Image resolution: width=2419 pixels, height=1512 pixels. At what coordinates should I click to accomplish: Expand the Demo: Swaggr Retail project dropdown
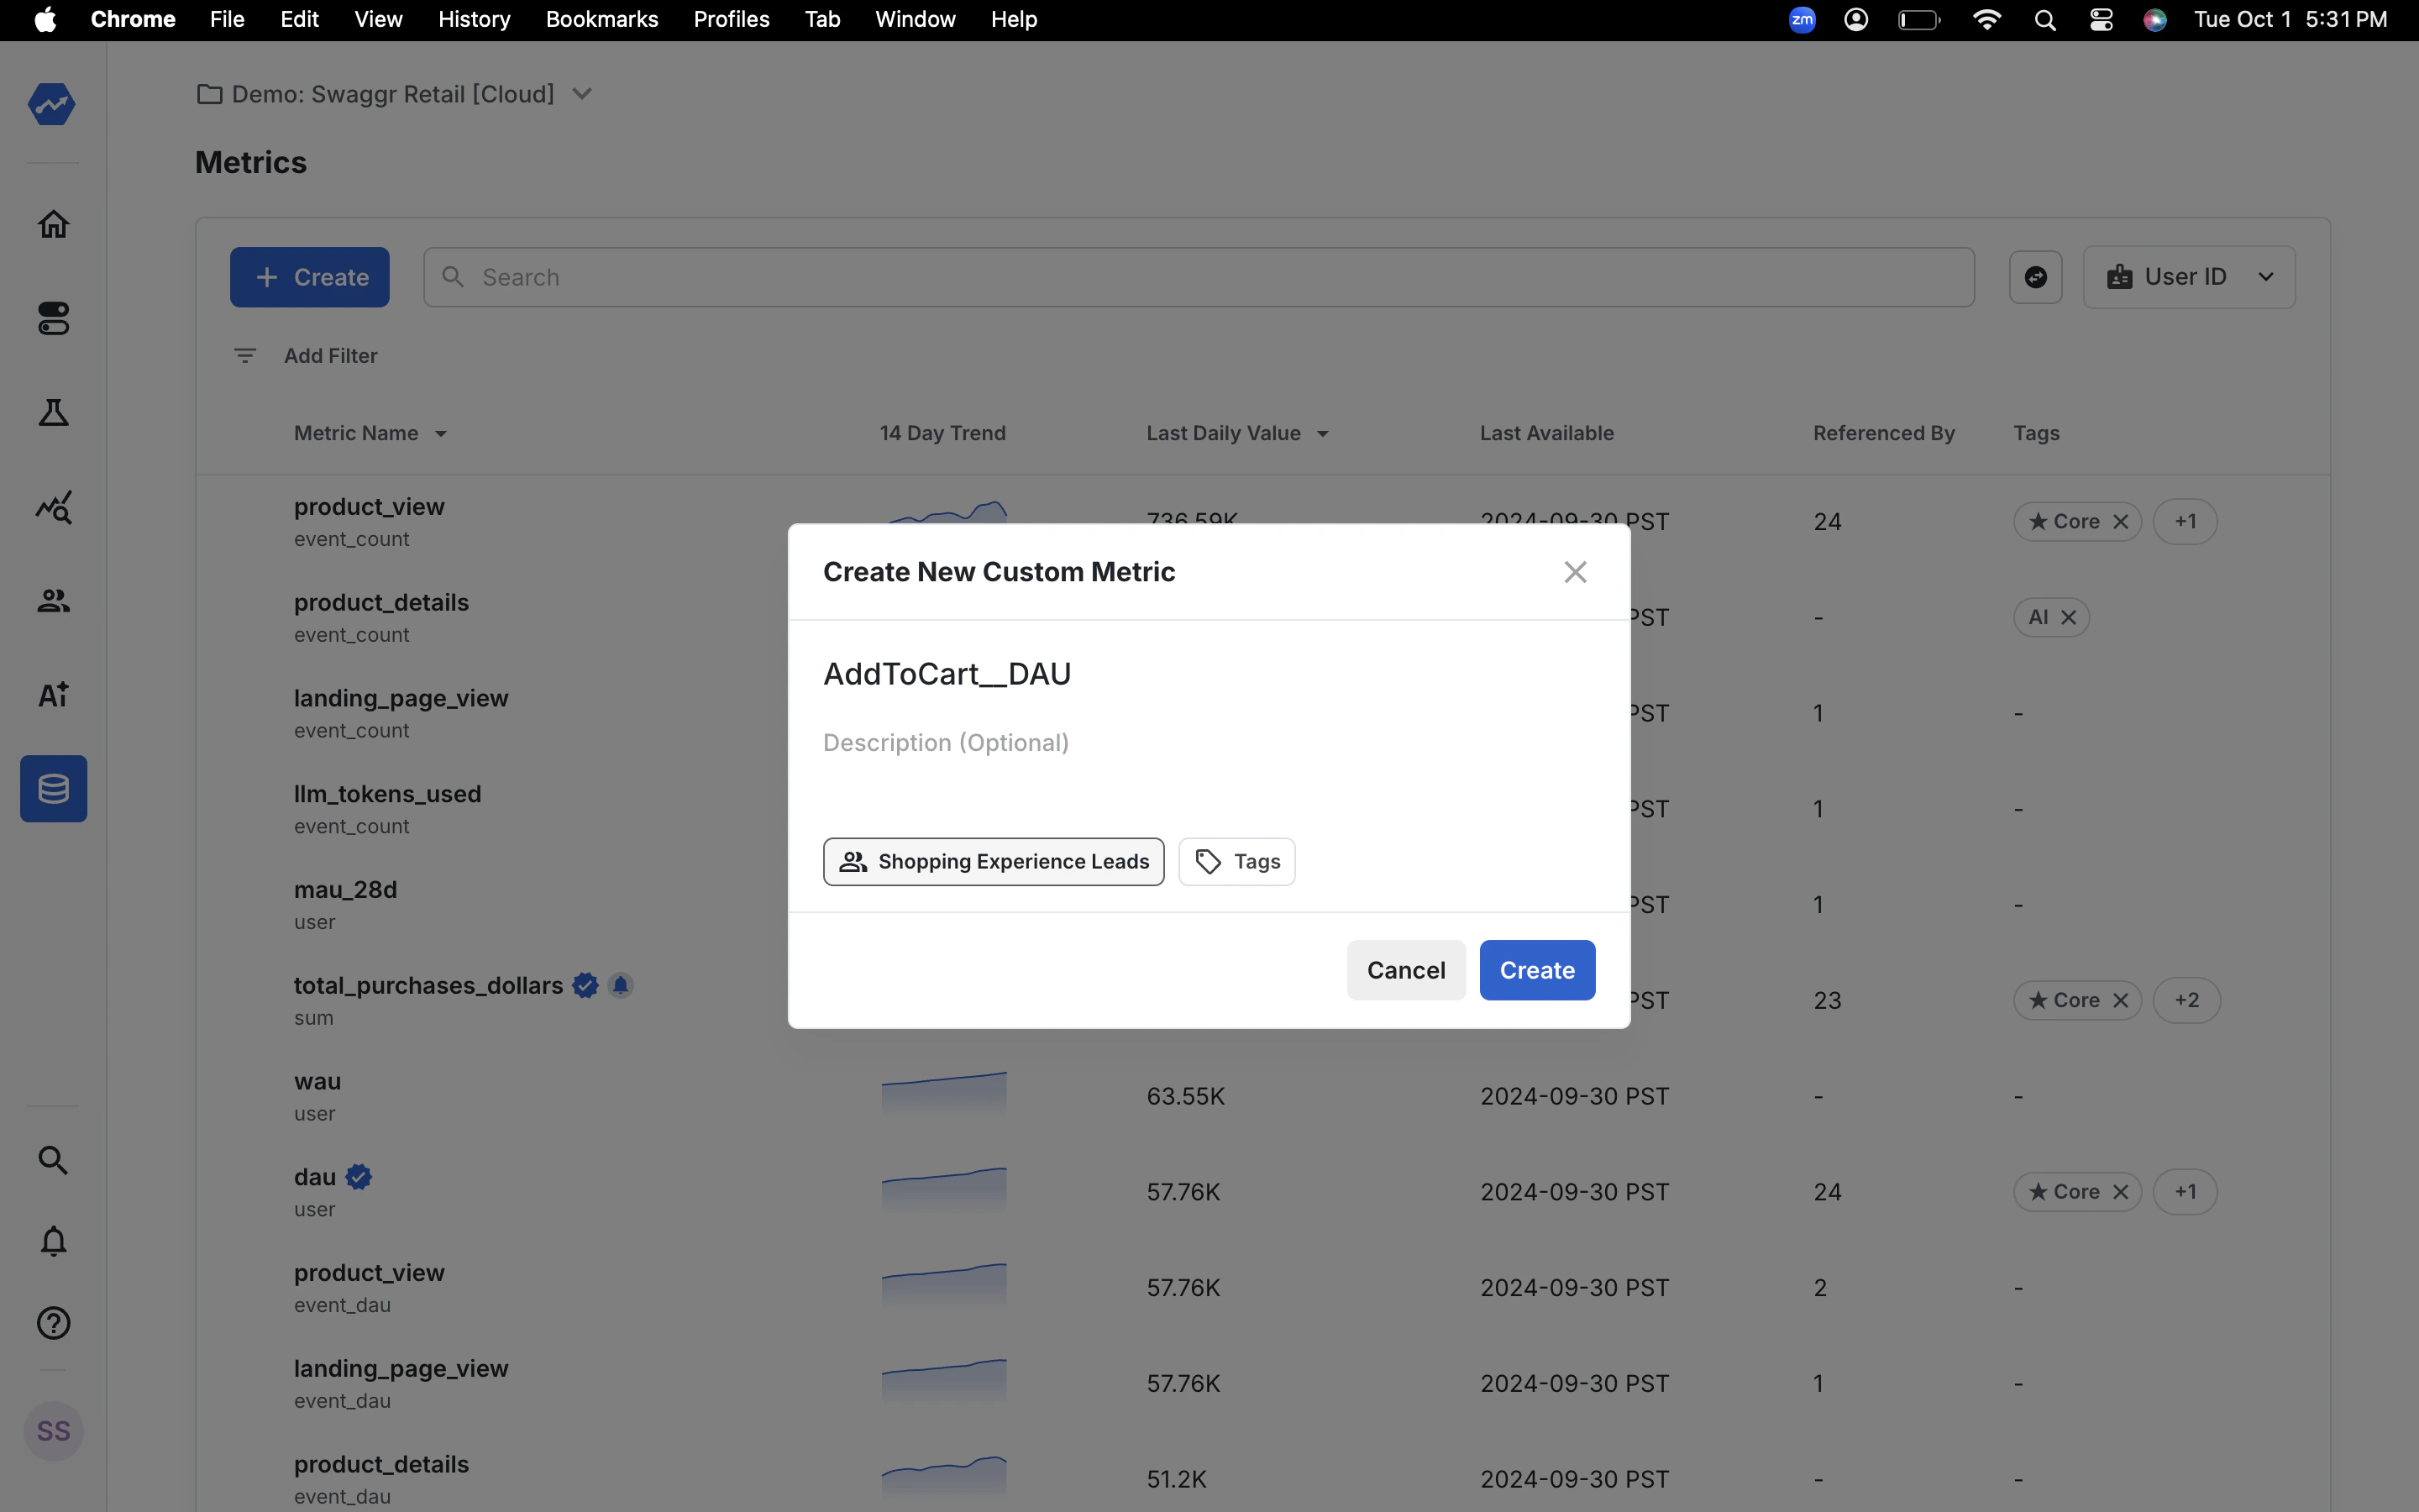click(x=582, y=94)
